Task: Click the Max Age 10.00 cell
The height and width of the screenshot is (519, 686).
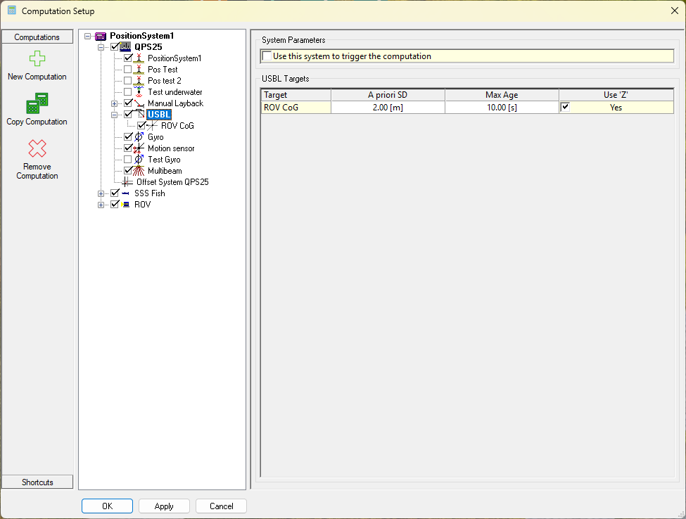Action: tap(501, 108)
